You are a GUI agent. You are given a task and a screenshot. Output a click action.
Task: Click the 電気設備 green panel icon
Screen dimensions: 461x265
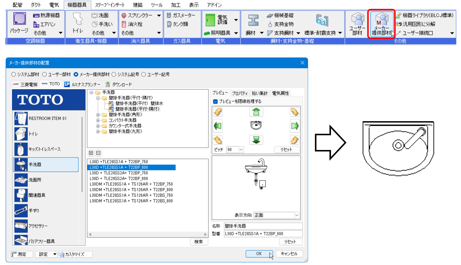point(210,20)
